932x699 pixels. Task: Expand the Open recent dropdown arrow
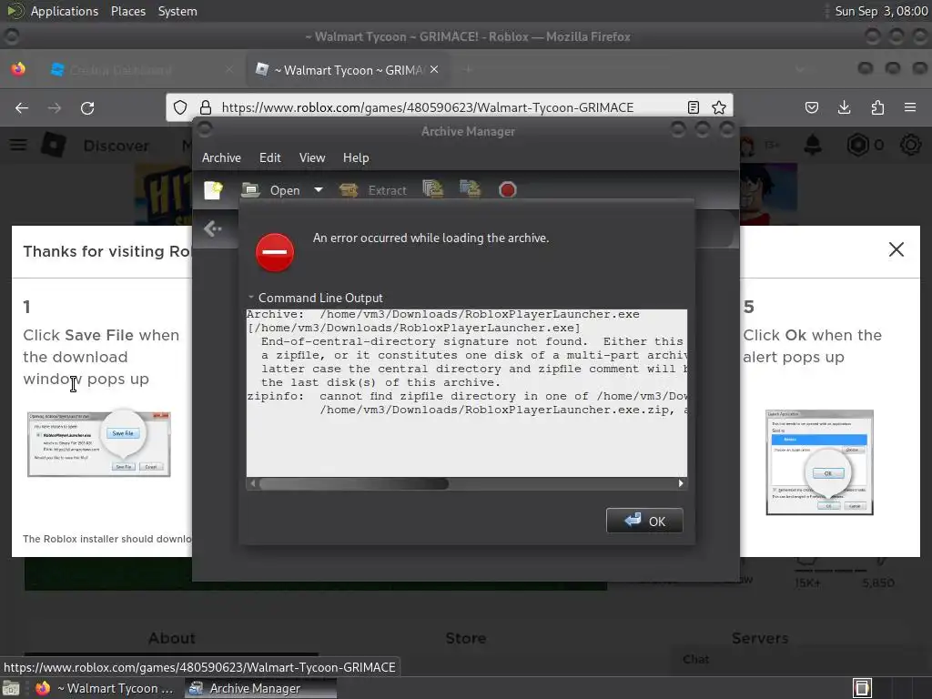point(318,190)
